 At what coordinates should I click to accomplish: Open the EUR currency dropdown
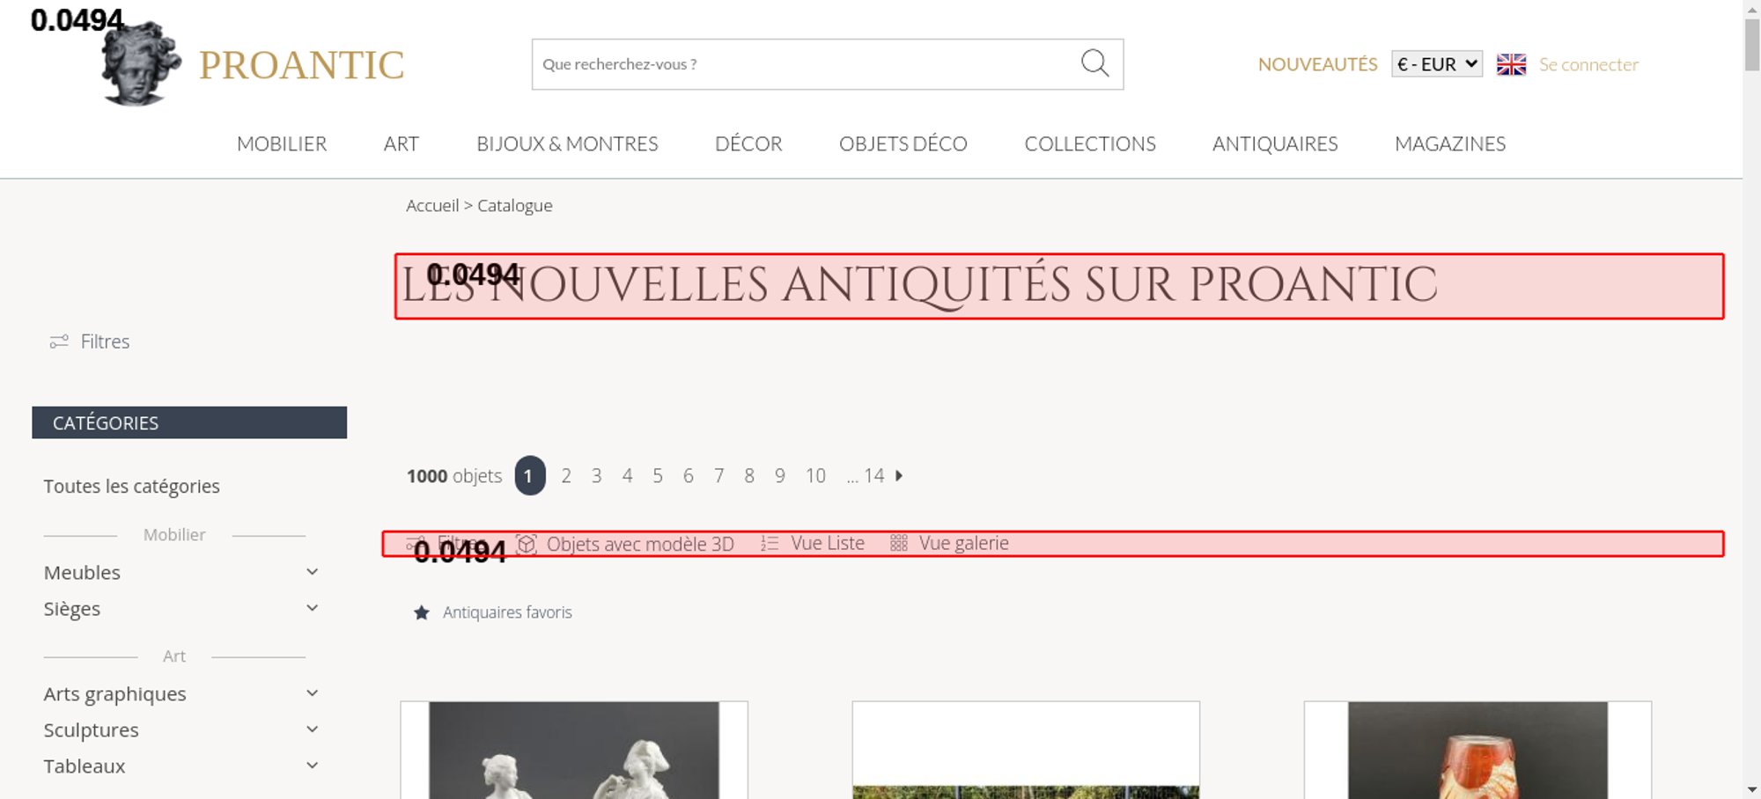pos(1436,64)
